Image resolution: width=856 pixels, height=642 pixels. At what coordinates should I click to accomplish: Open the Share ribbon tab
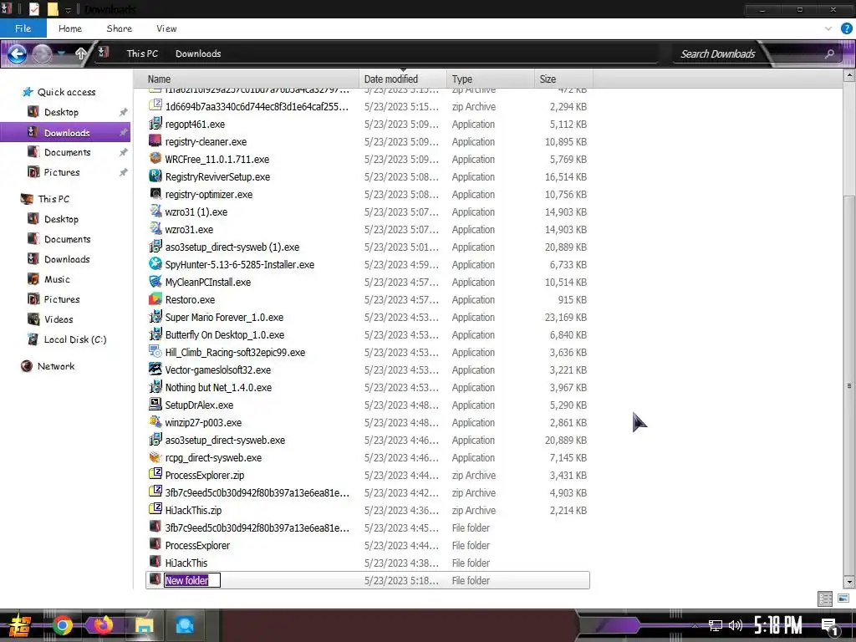tap(119, 28)
